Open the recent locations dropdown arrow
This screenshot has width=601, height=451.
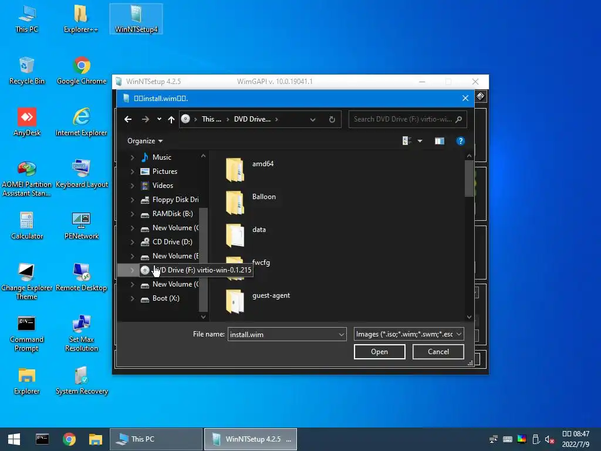159,119
